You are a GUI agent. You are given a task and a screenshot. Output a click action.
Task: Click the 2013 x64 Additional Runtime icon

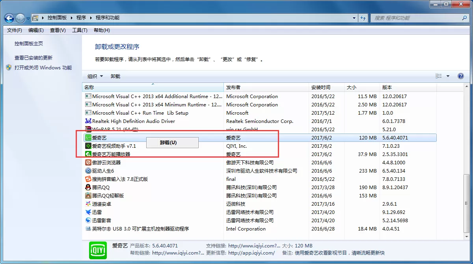(88, 97)
